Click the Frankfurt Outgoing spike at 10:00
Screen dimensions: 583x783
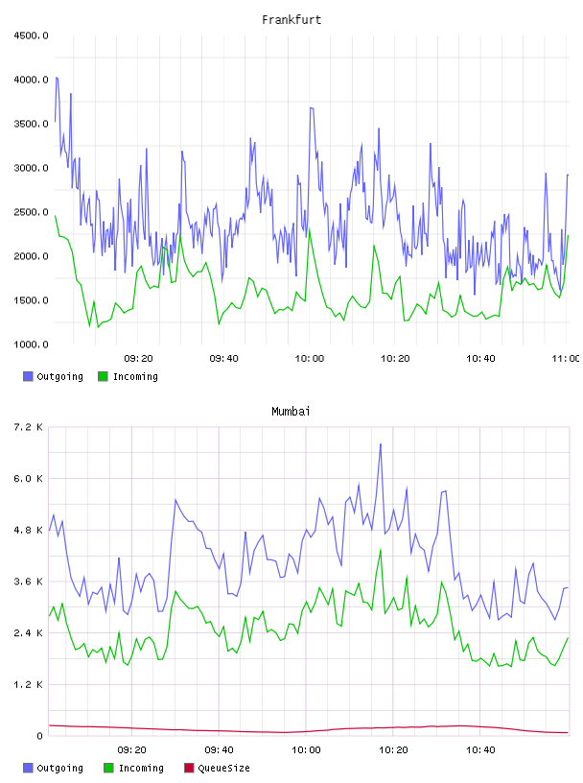click(312, 107)
